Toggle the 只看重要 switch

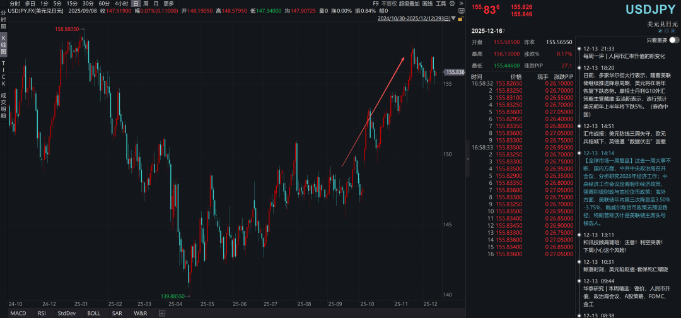tap(674, 40)
